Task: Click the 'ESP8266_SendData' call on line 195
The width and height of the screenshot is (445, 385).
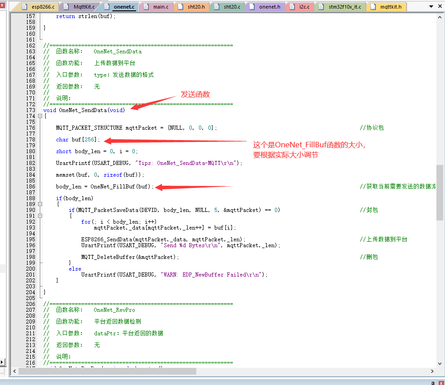Action: coord(107,239)
